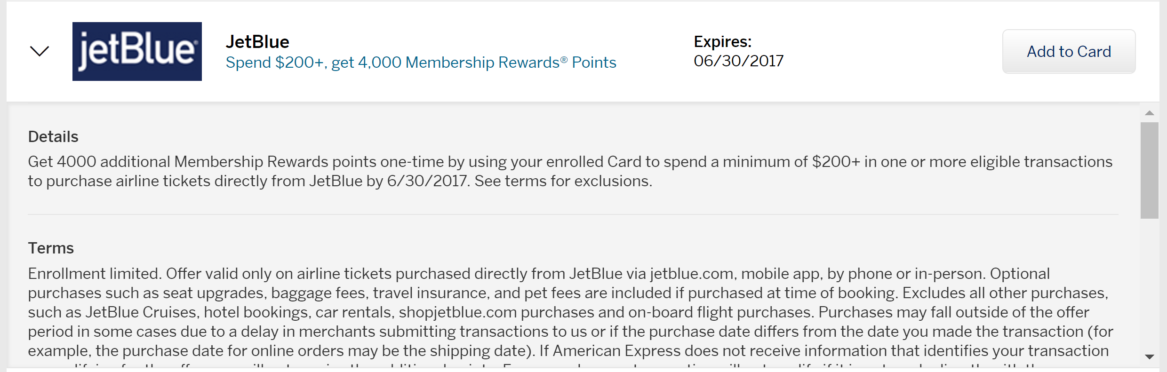Click the scrollbar up arrow
The image size is (1167, 372).
click(x=1149, y=113)
